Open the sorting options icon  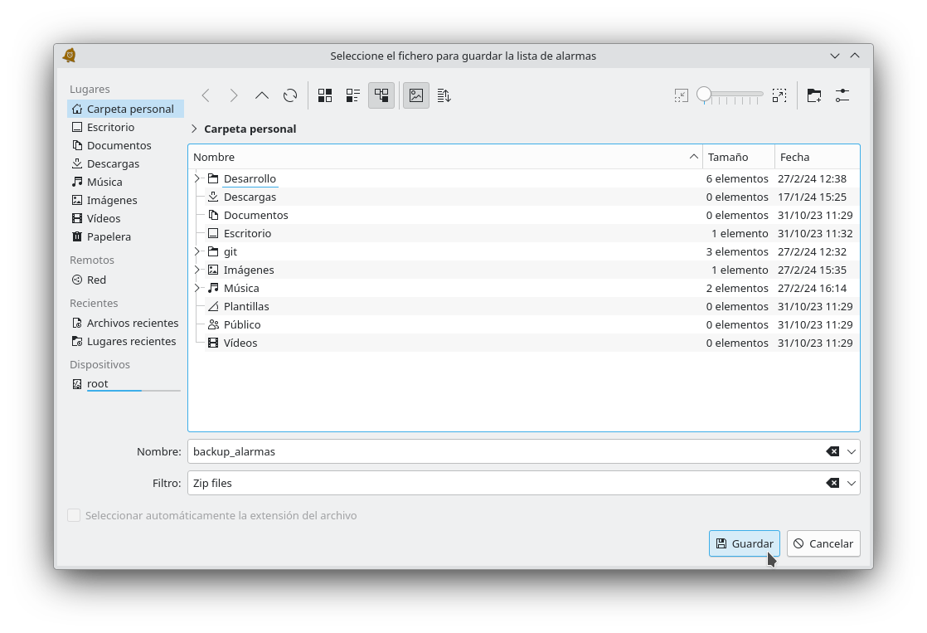(444, 95)
